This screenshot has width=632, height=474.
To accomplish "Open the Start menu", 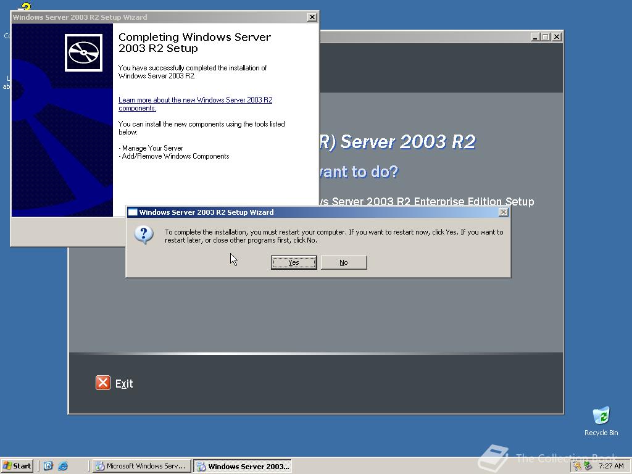I will tap(17, 466).
